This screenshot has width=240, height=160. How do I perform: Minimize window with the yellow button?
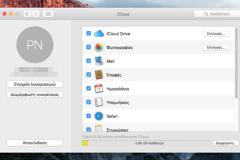[x=11, y=14]
